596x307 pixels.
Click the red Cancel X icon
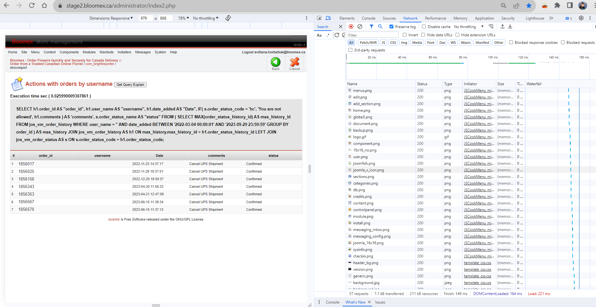(x=295, y=62)
